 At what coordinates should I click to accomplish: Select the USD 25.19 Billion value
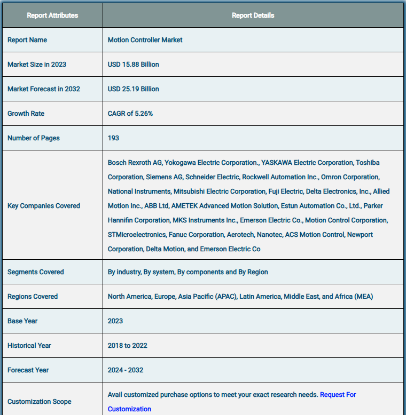pos(134,89)
